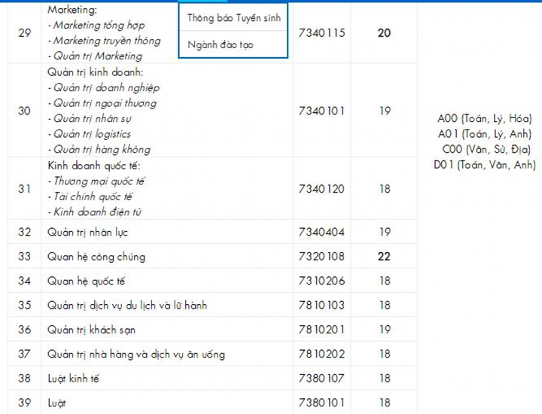Click the Luật kinh tế major
Viewport: 542px width, 414px height.
[75, 379]
